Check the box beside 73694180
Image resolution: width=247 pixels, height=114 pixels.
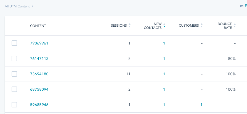[14, 74]
